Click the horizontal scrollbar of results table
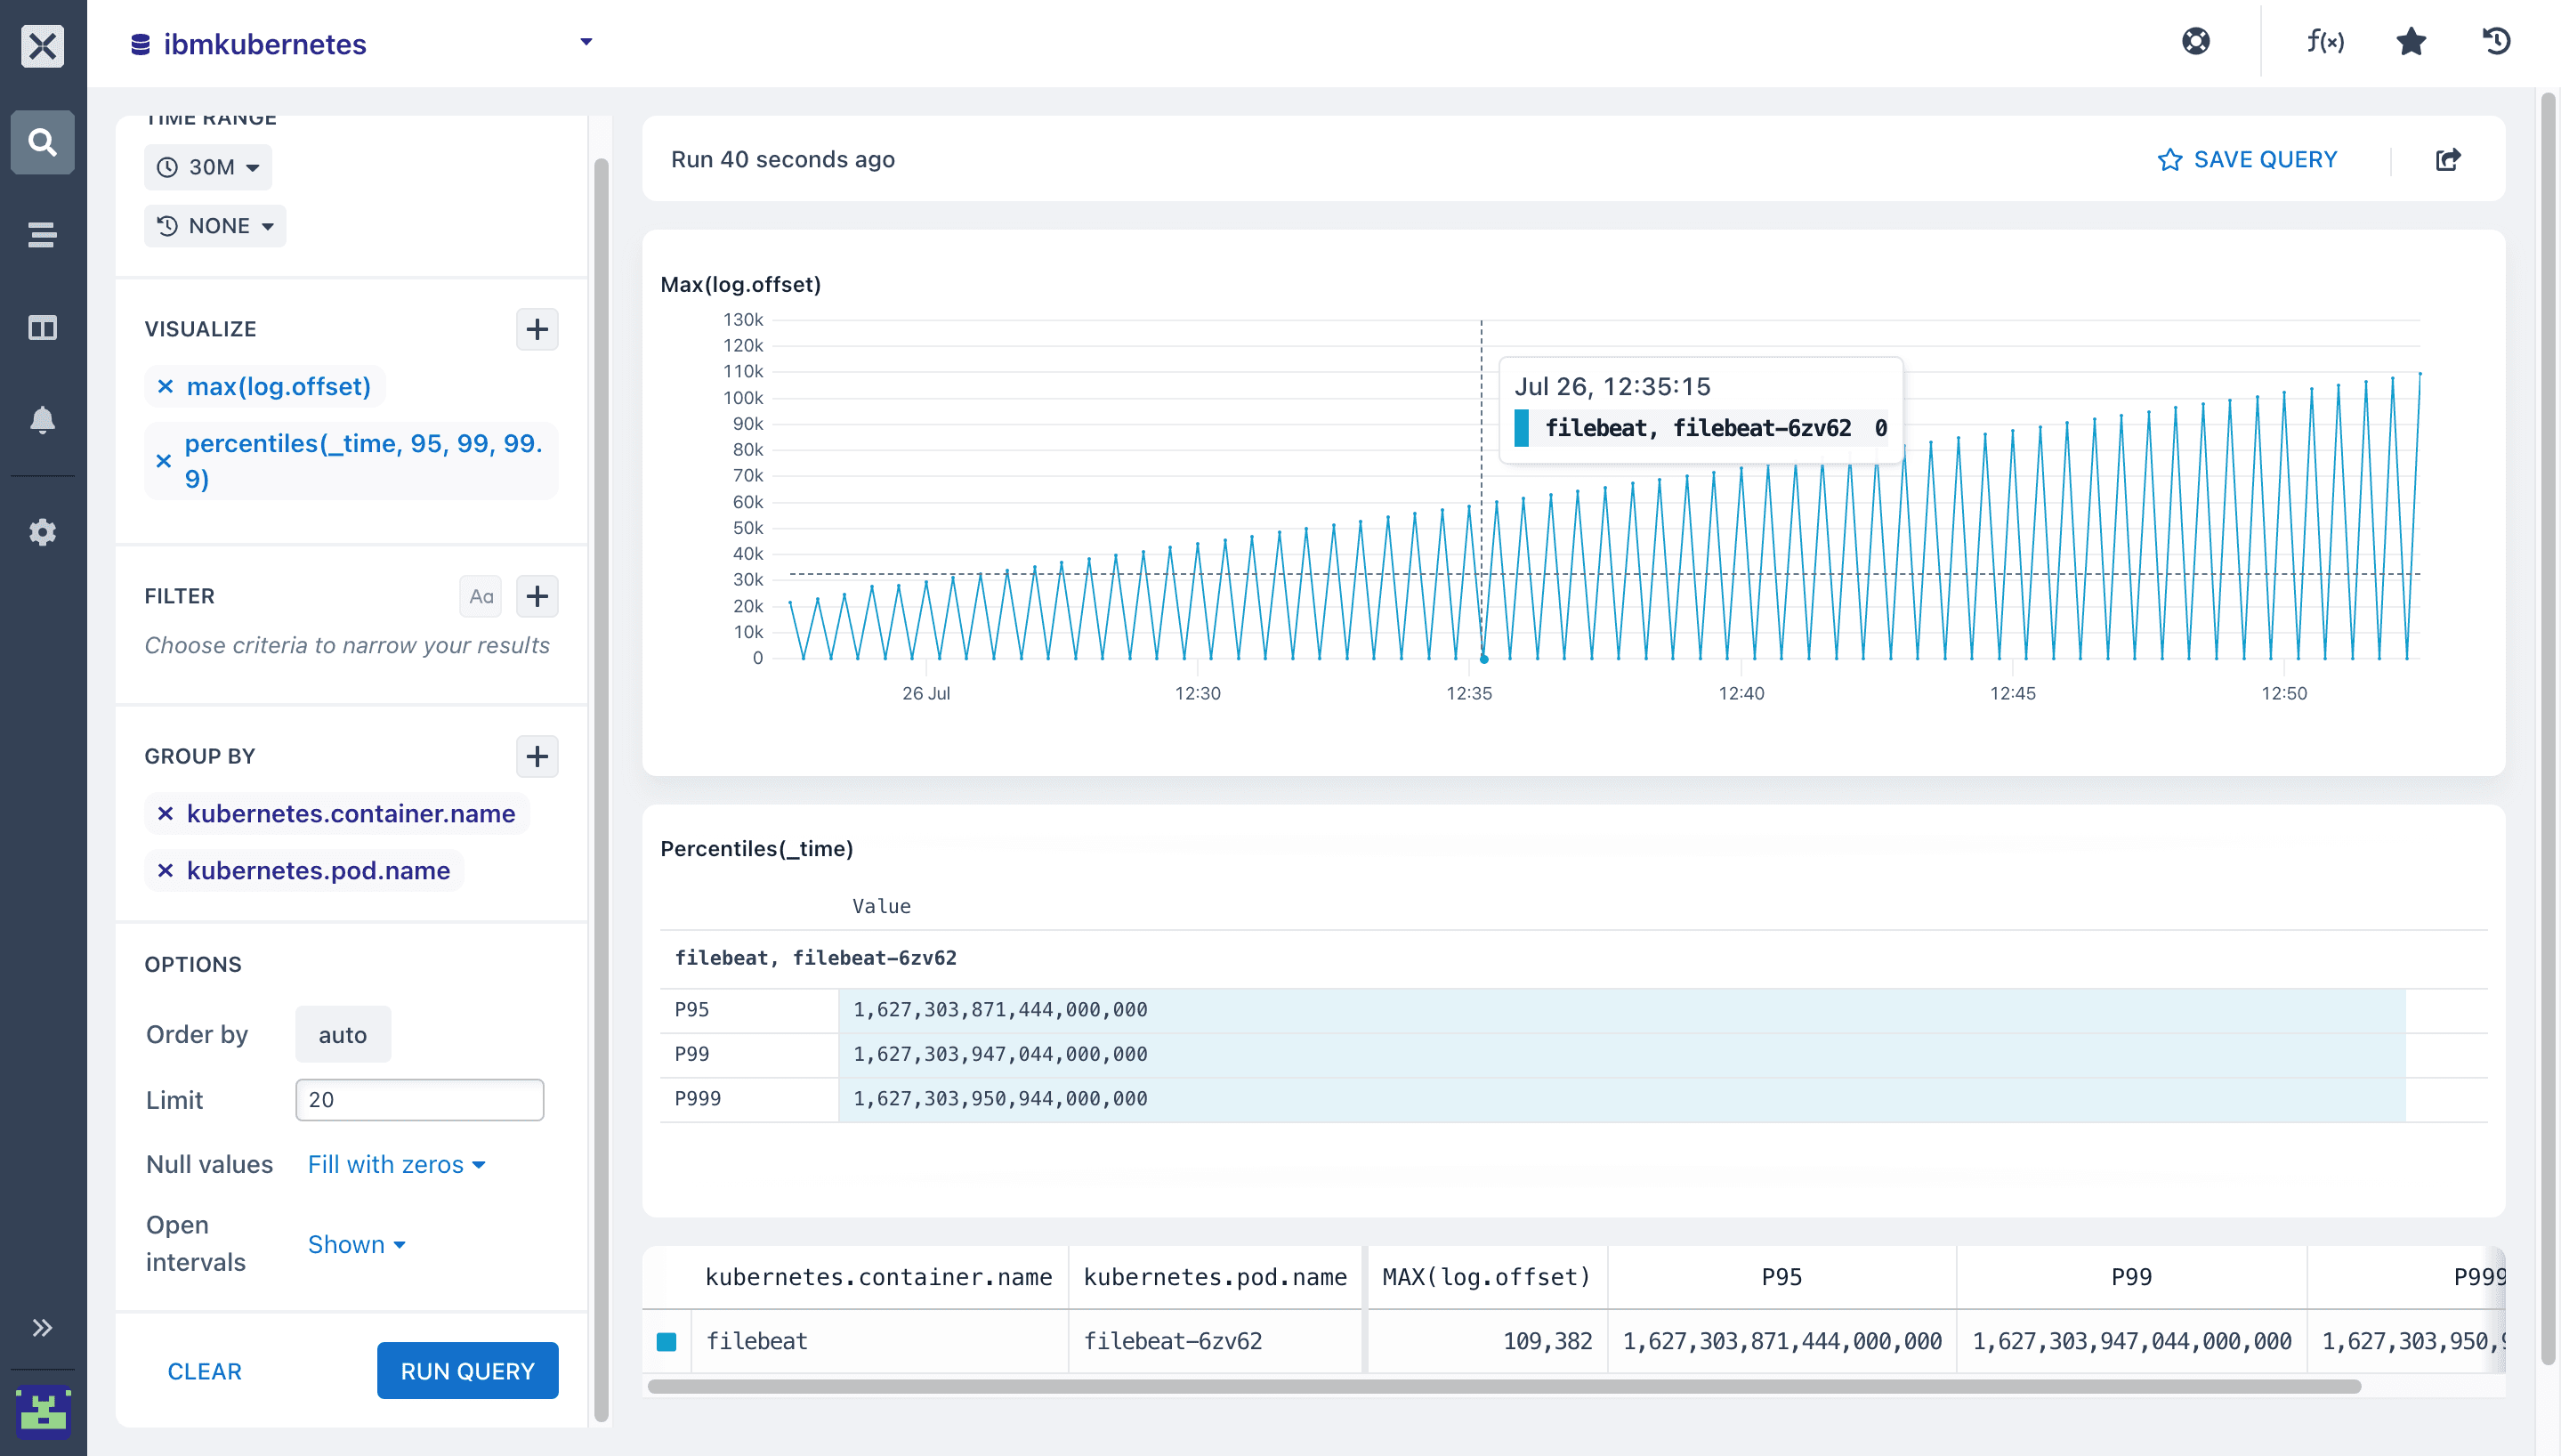The height and width of the screenshot is (1456, 2561). pos(1504,1387)
